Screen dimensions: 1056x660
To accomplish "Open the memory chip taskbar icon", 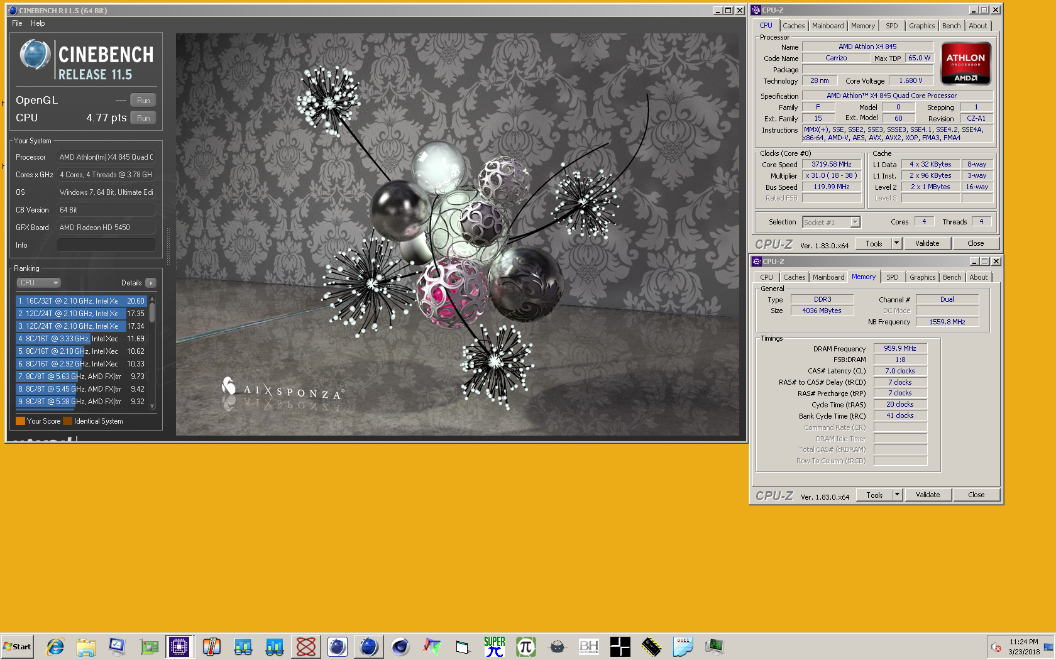I will (x=651, y=646).
